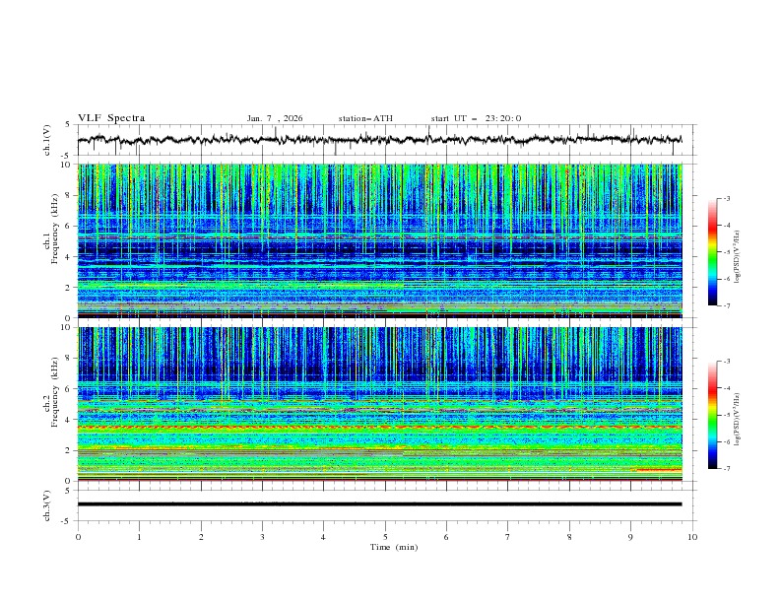Click the 8 minute tick on time axis

pyautogui.click(x=569, y=537)
